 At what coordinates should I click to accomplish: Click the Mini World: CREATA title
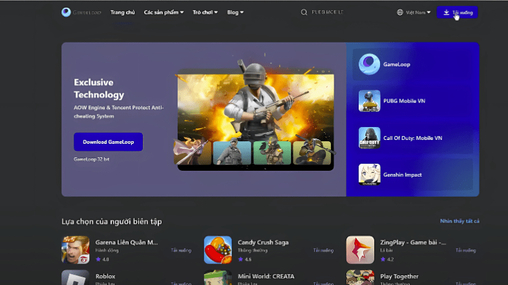266,276
